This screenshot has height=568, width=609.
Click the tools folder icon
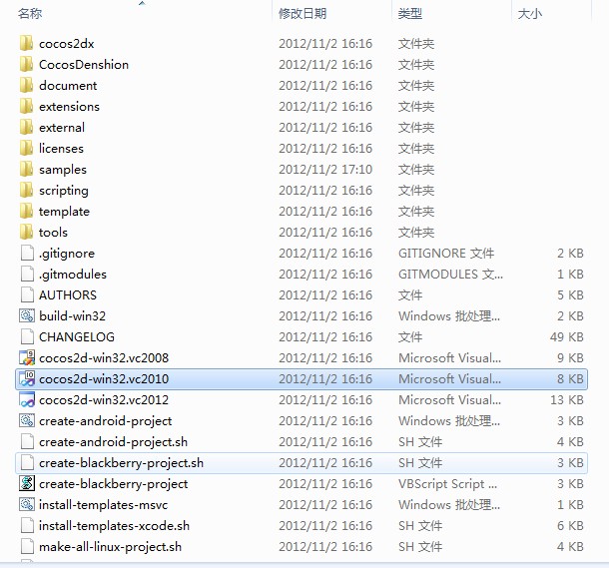point(26,232)
